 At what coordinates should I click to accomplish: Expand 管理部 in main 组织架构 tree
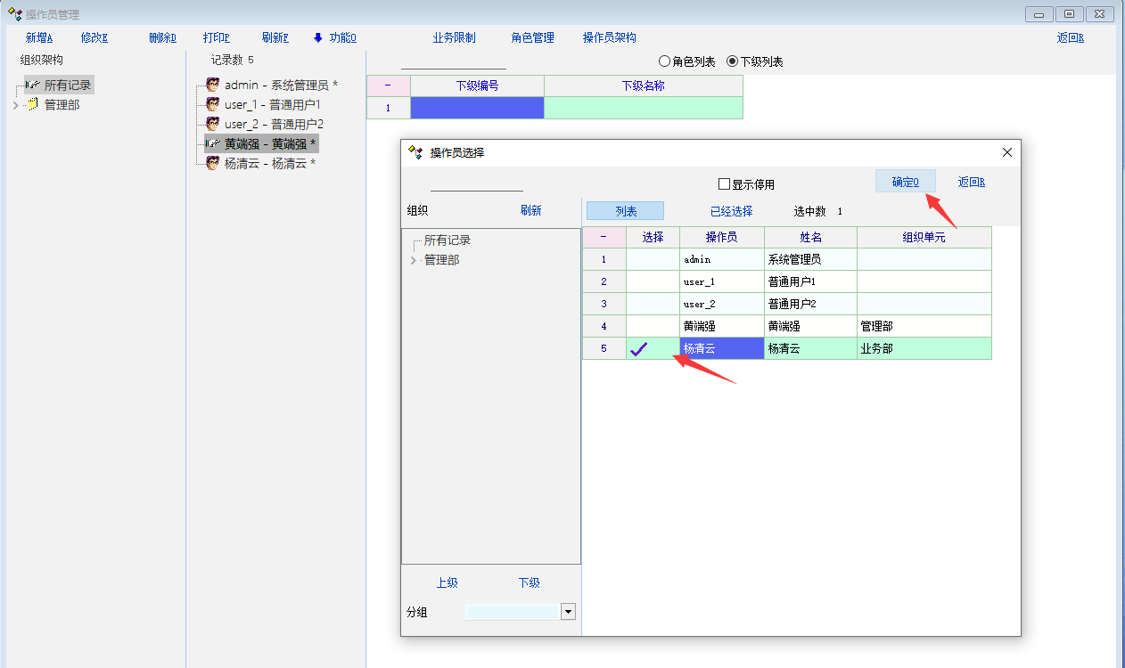click(15, 105)
